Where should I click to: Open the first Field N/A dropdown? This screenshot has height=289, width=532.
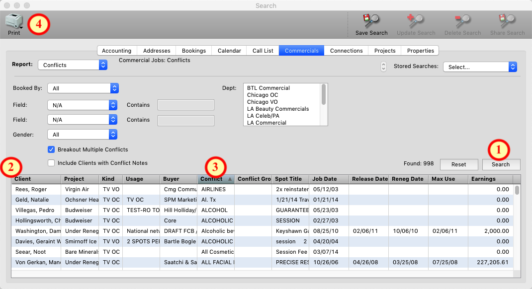(x=83, y=105)
